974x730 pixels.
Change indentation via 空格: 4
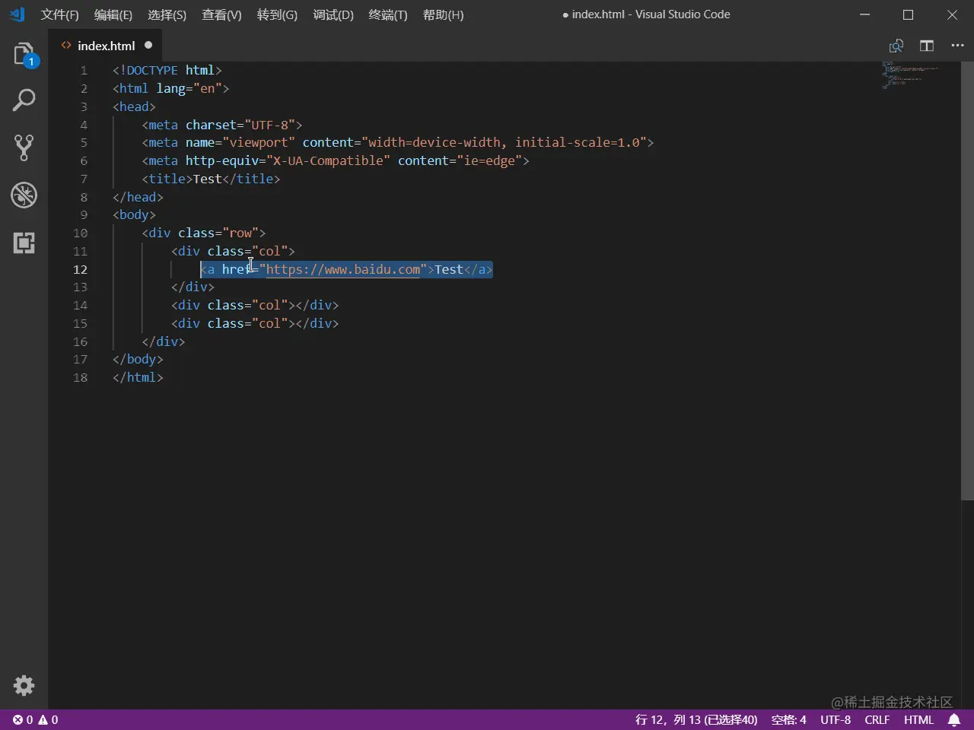pyautogui.click(x=788, y=719)
